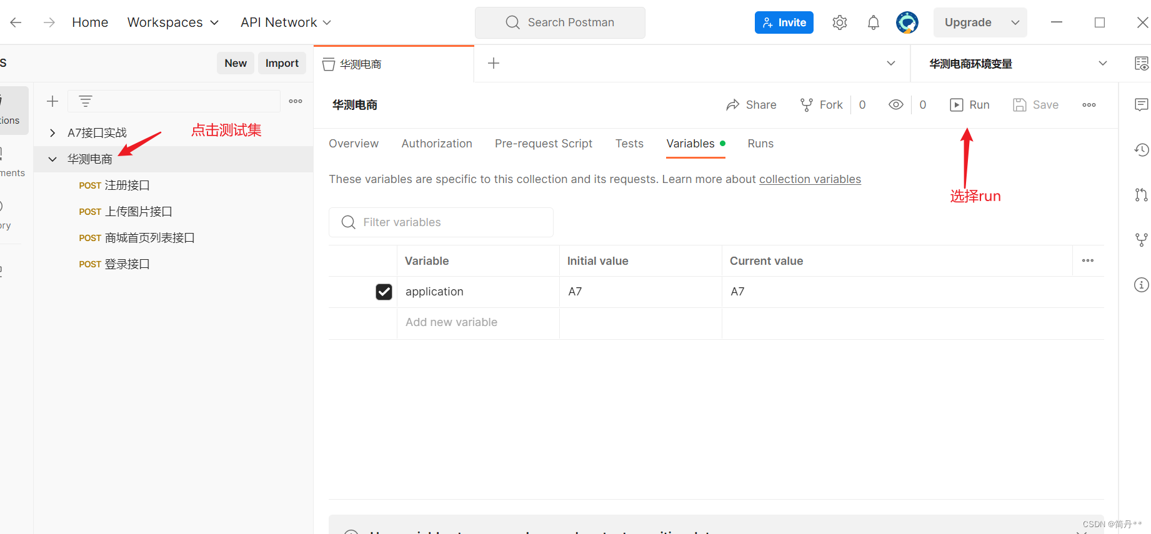Viewport: 1151px width, 534px height.
Task: Go forward with the right arrow
Action: 49,22
